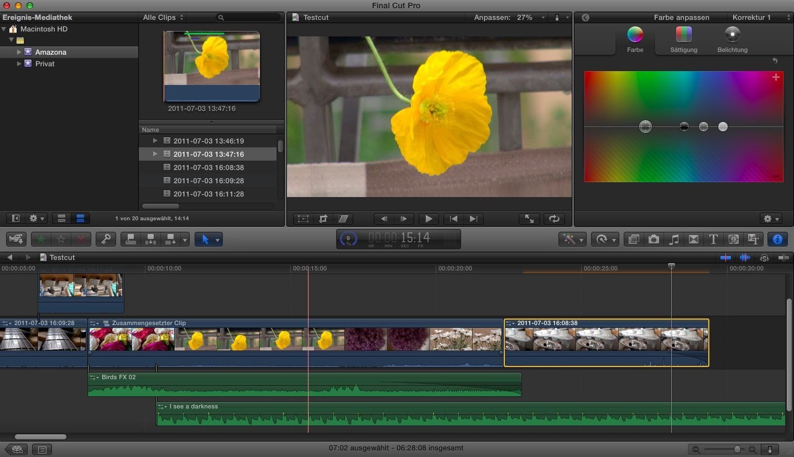
Task: Hide the event library sidebar
Action: click(15, 218)
